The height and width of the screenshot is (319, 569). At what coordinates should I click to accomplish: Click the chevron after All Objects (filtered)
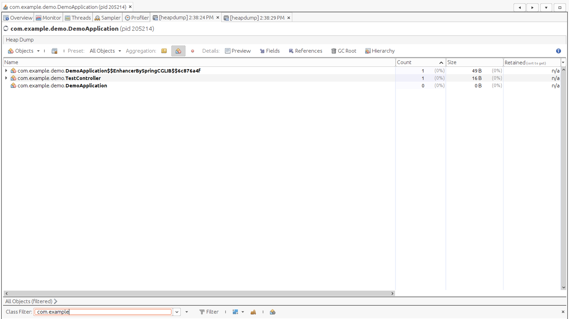pos(56,301)
